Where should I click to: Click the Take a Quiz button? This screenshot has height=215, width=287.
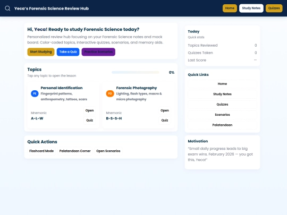pyautogui.click(x=68, y=52)
